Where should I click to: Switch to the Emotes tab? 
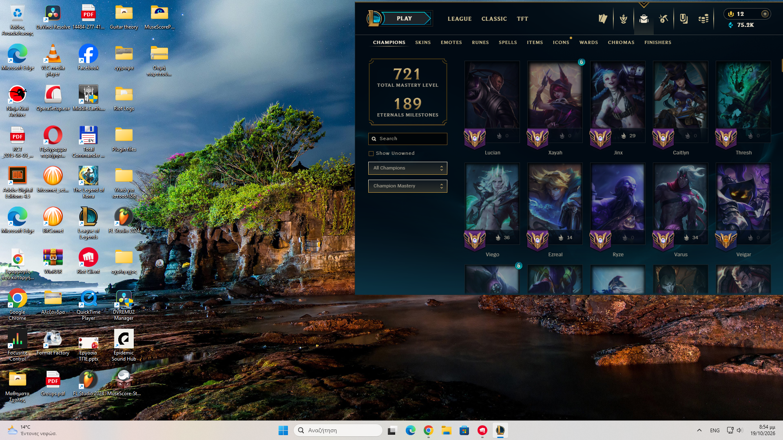point(451,42)
